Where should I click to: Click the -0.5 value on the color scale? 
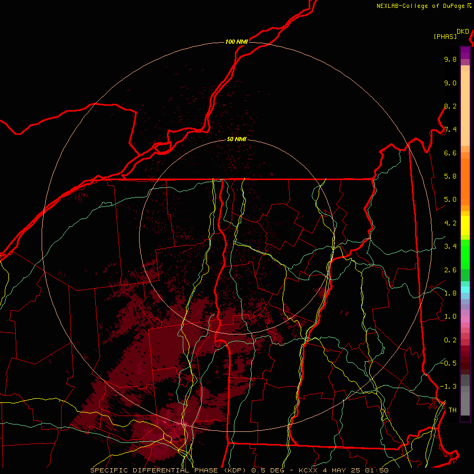pyautogui.click(x=449, y=363)
